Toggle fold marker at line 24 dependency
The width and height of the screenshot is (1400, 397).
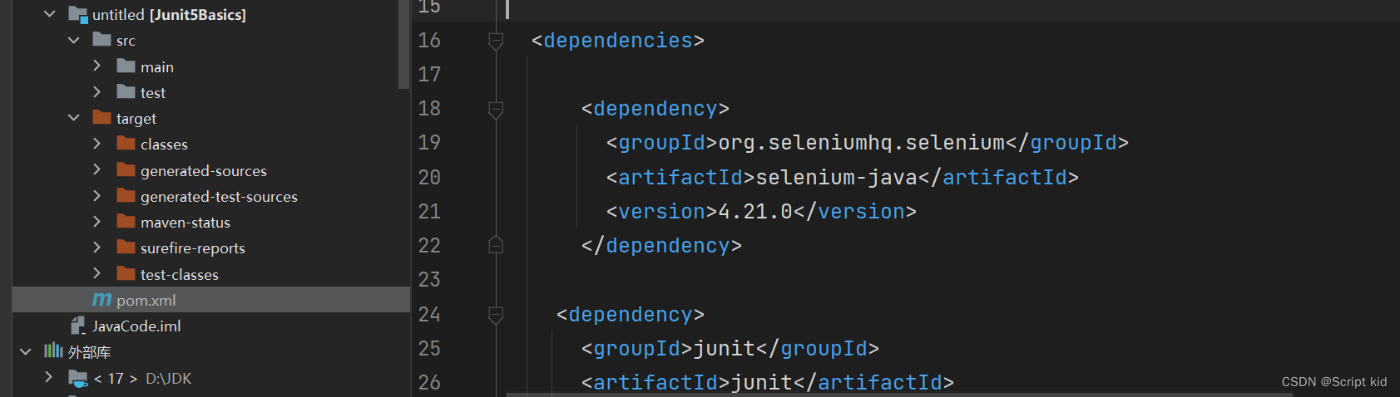click(x=496, y=314)
